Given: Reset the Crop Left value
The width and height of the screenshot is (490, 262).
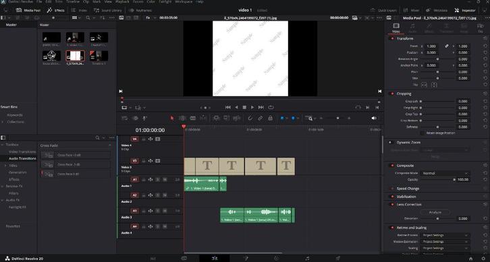Looking at the screenshot, I should pos(485,102).
